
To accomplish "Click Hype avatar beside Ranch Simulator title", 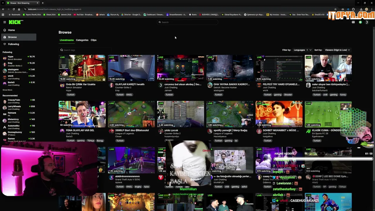I will (x=62, y=85).
